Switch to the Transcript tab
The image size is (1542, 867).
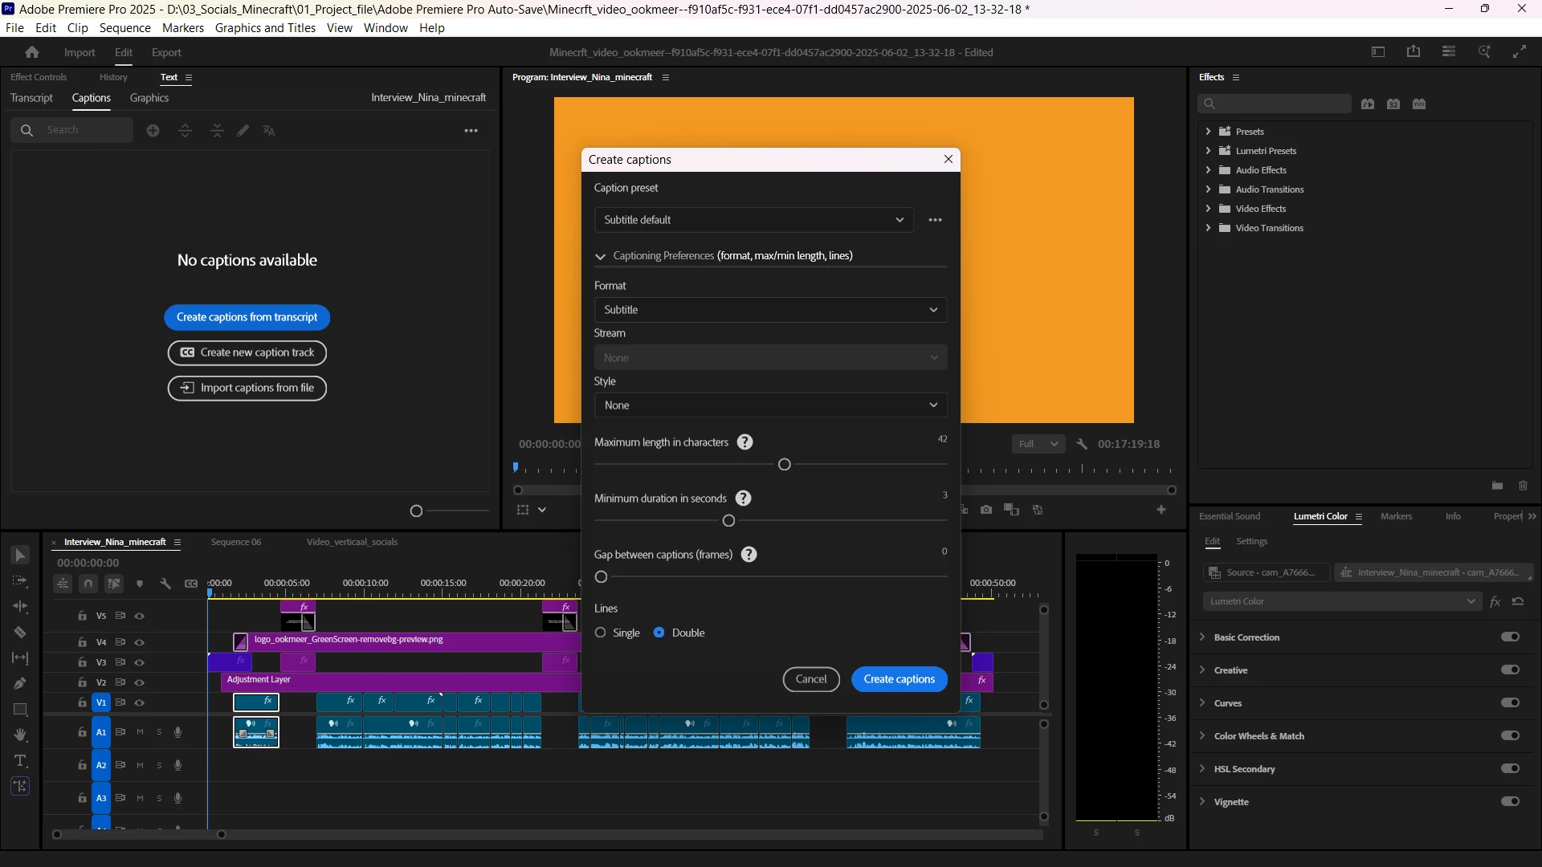[31, 98]
